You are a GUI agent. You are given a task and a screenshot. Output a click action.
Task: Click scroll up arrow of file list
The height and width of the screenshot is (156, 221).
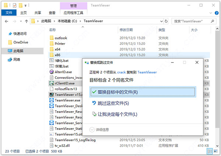(x=217, y=29)
